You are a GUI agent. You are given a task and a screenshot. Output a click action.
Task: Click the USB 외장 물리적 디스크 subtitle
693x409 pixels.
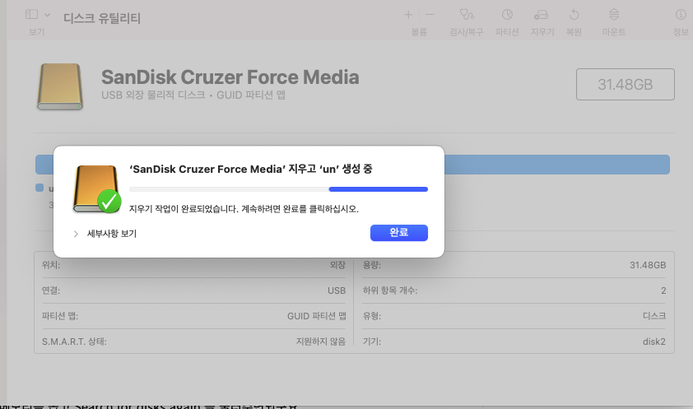[x=193, y=95]
